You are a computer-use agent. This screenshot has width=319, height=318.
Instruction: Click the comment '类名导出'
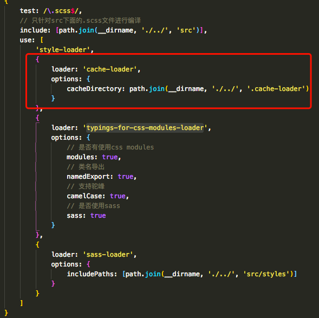[x=92, y=167]
